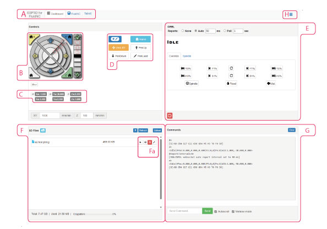This screenshot has width=327, height=229.
Task: Rename a2 test.plot.g with the pencil icon
Action: [154, 142]
